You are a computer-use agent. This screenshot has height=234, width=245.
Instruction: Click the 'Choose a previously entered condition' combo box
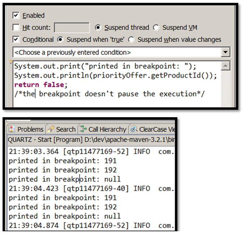point(117,53)
